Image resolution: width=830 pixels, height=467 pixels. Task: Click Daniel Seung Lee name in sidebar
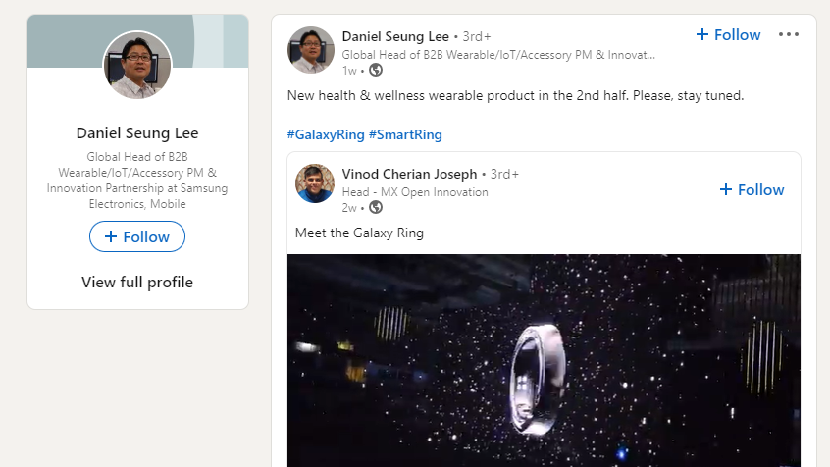point(137,133)
